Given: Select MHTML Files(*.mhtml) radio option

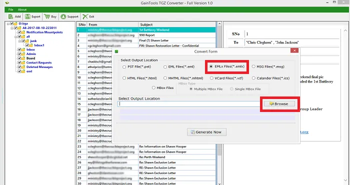Looking at the screenshot, I should click(x=165, y=78).
